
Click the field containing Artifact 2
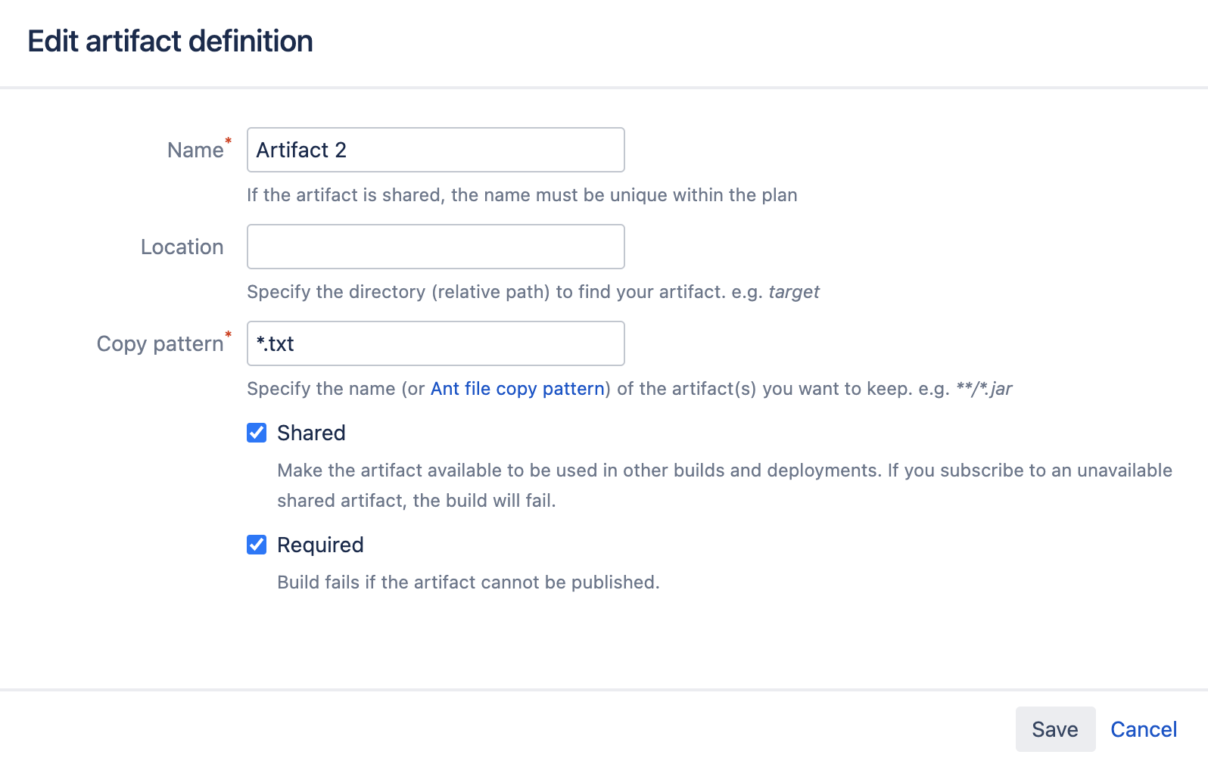click(x=435, y=150)
